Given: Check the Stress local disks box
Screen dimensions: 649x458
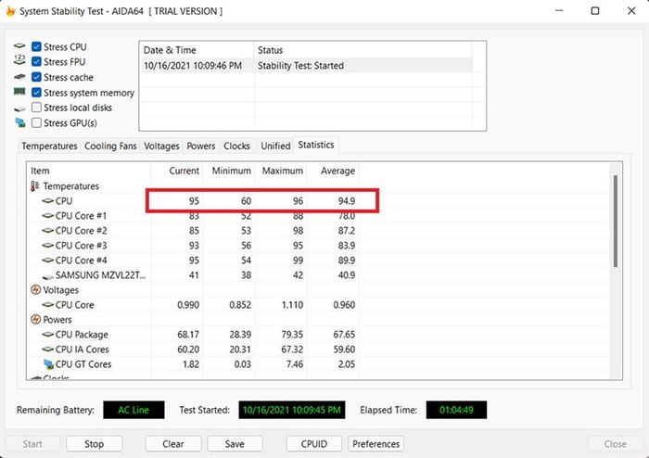Looking at the screenshot, I should click(36, 108).
